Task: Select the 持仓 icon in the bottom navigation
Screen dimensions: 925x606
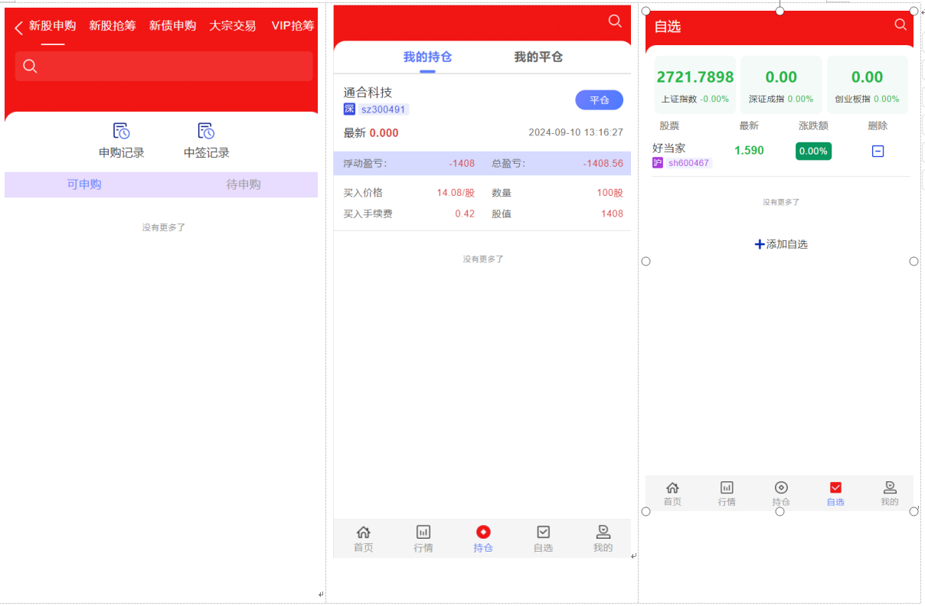Action: coord(483,530)
